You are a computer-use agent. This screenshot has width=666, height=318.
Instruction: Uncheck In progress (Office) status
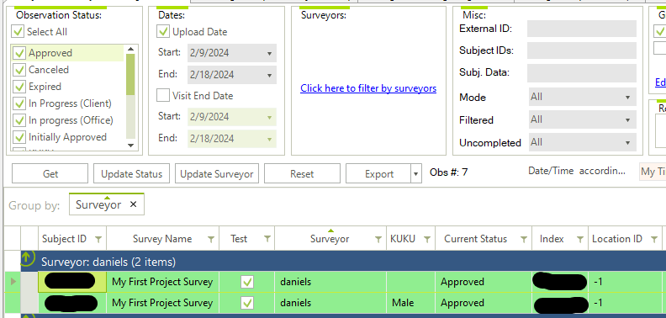[x=19, y=120]
